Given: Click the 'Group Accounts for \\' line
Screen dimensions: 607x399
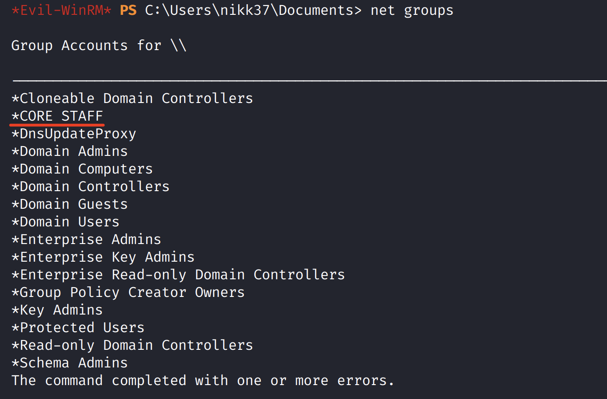Looking at the screenshot, I should 99,45.
